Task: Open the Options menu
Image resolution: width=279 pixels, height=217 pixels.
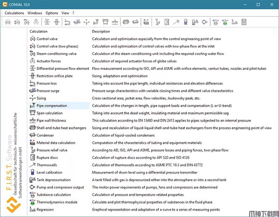Action: tap(52, 13)
